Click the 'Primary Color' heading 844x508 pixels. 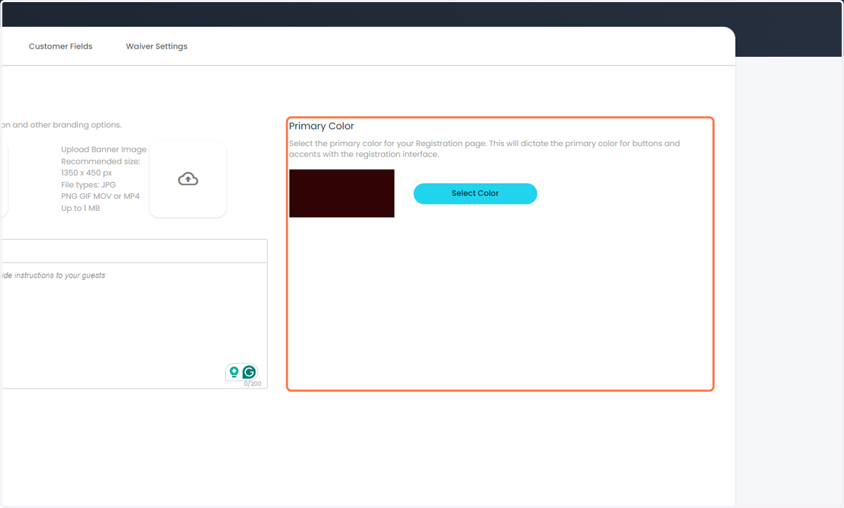(x=321, y=126)
